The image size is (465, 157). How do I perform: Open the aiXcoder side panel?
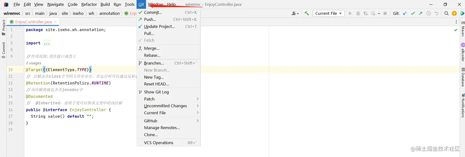(463, 52)
